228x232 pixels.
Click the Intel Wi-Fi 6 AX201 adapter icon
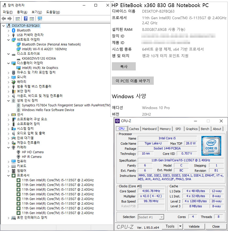[19, 49]
